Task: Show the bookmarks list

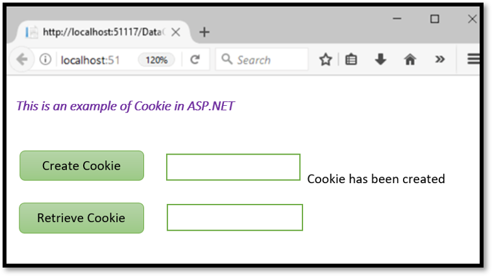Action: click(x=351, y=60)
